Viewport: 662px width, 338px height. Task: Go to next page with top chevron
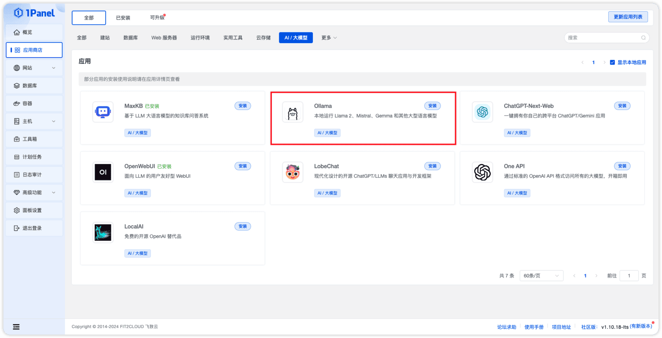point(604,63)
